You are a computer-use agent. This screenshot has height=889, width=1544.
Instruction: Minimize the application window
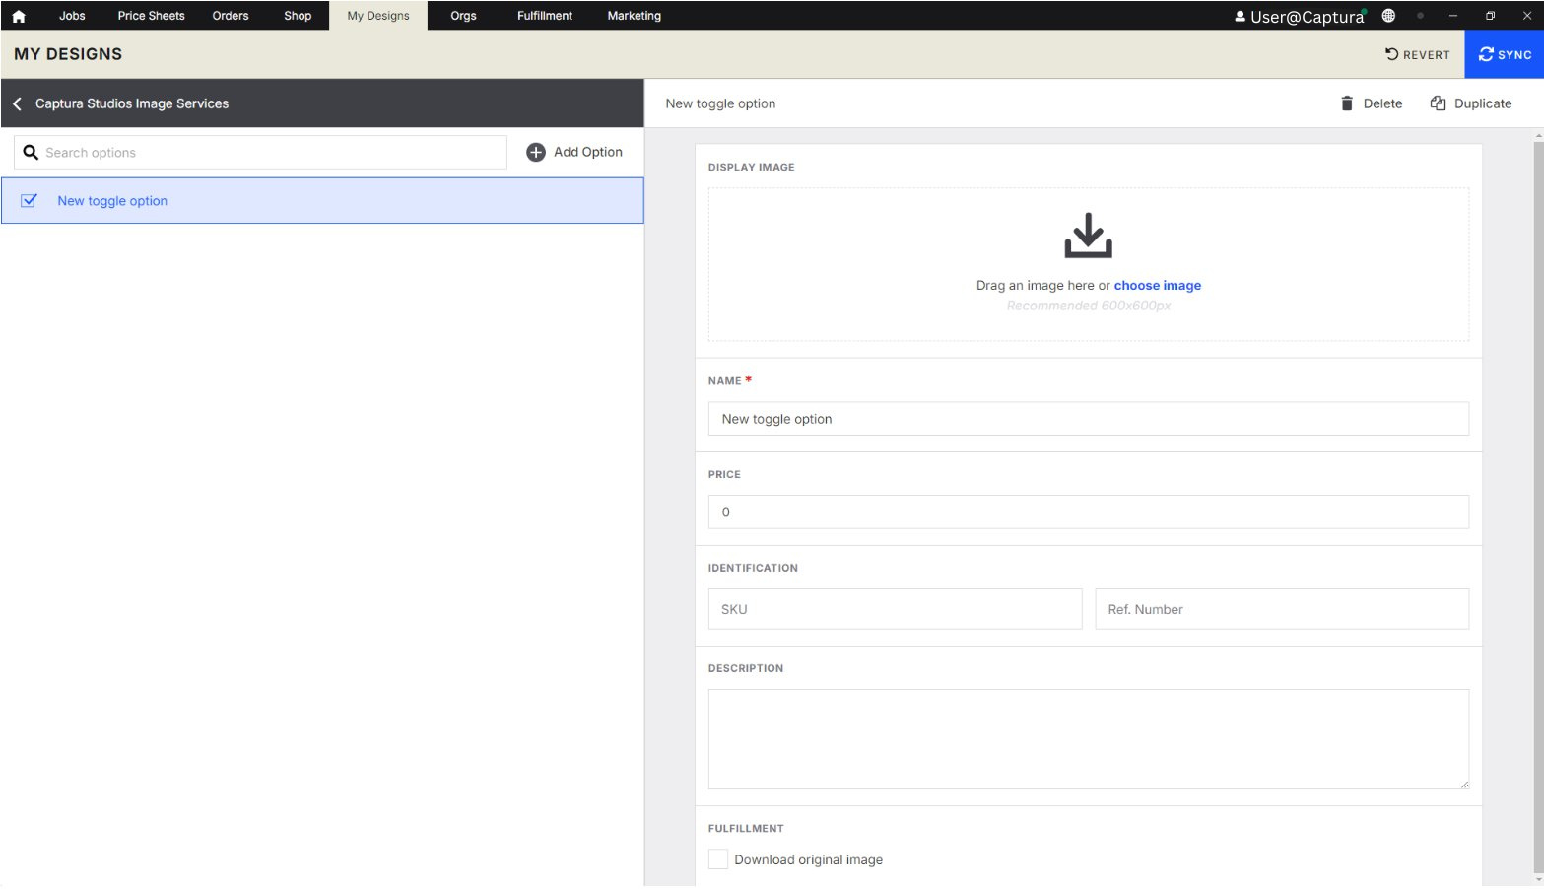(1452, 16)
